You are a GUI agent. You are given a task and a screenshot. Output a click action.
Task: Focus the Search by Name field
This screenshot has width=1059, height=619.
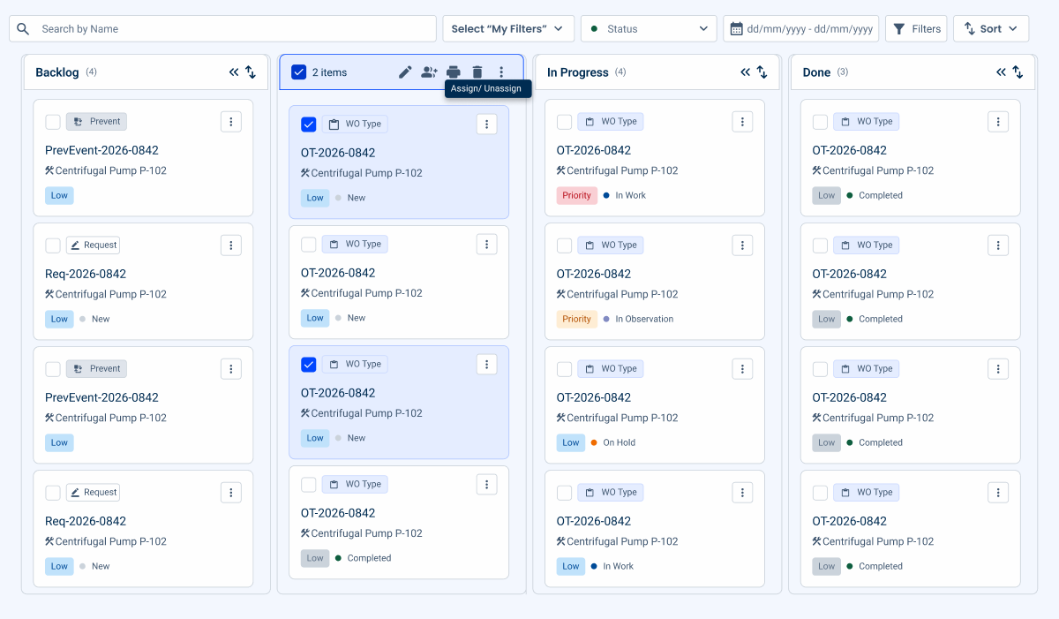(x=223, y=29)
